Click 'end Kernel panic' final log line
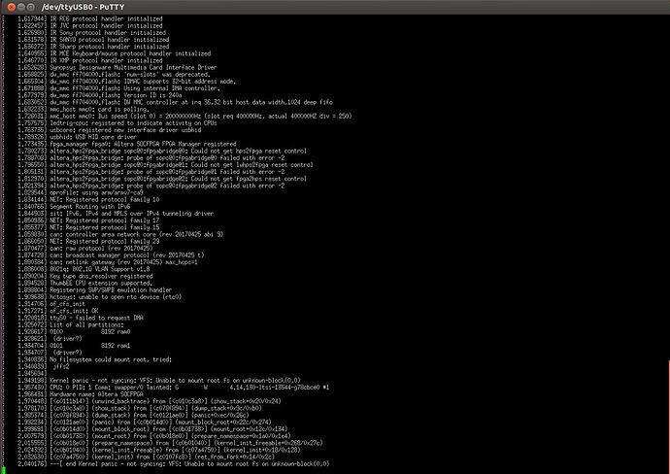 (x=189, y=463)
